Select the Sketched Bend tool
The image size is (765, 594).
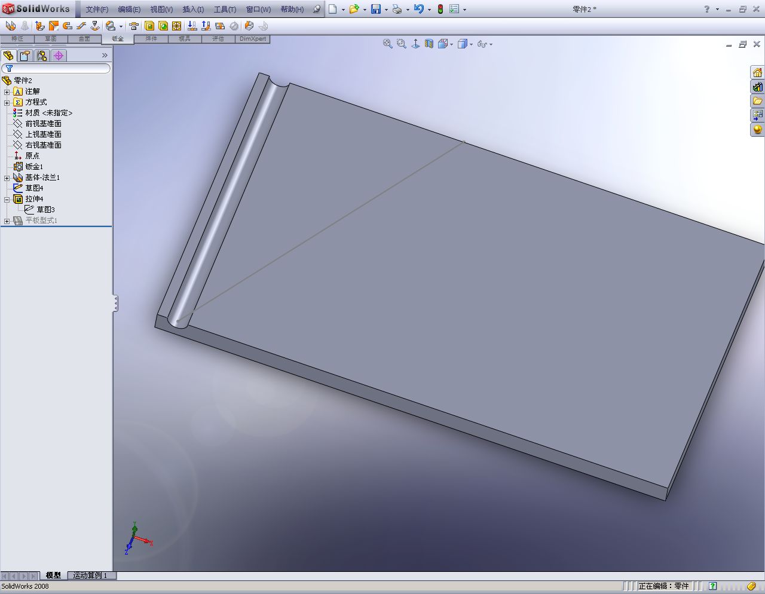[94, 26]
